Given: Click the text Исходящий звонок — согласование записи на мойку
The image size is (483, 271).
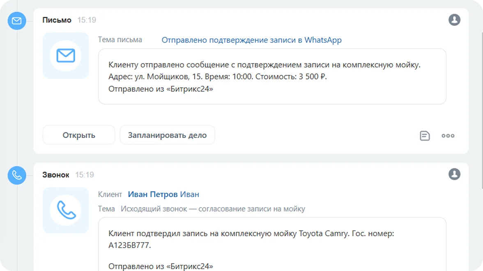Looking at the screenshot, I should pyautogui.click(x=213, y=209).
